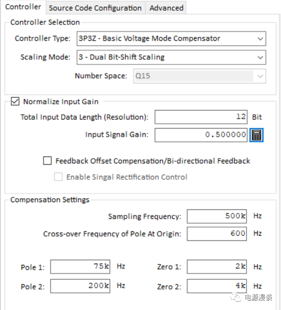Open the Input Signal Gain calculator

click(x=256, y=135)
